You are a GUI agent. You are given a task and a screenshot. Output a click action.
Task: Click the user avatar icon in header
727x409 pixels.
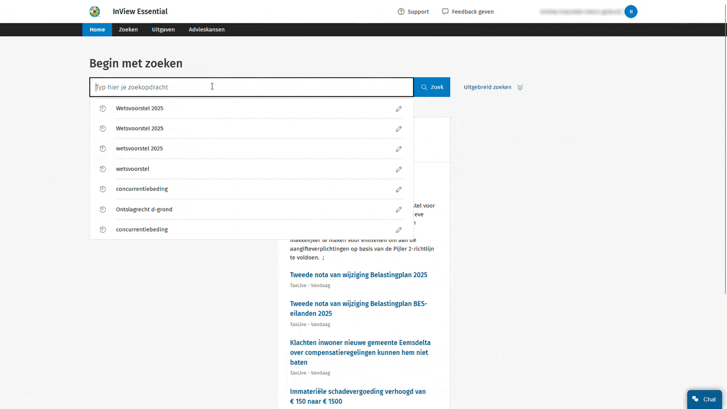tap(630, 11)
